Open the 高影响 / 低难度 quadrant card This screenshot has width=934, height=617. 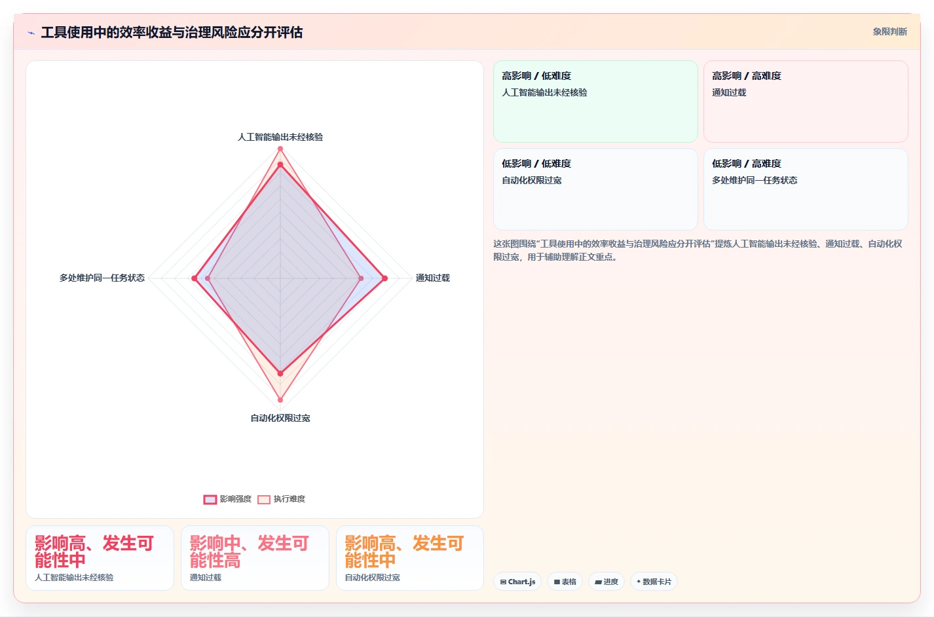point(595,102)
